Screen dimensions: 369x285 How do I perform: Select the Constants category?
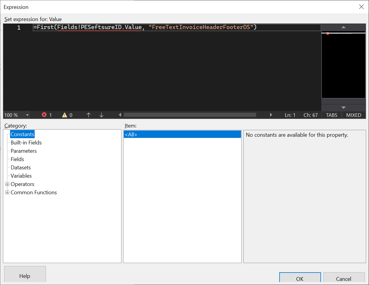pyautogui.click(x=23, y=134)
